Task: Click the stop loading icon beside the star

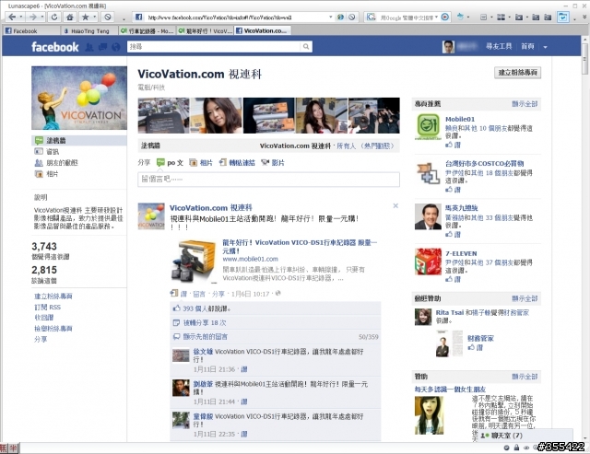Action: 108,17
